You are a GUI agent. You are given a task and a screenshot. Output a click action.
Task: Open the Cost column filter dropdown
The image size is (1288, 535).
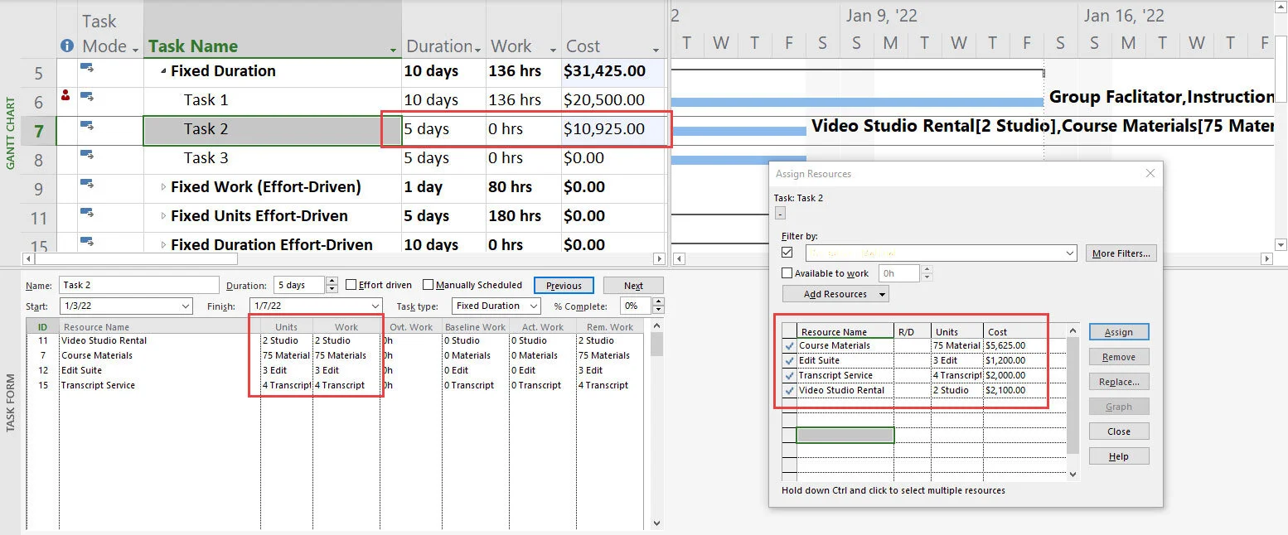coord(656,51)
